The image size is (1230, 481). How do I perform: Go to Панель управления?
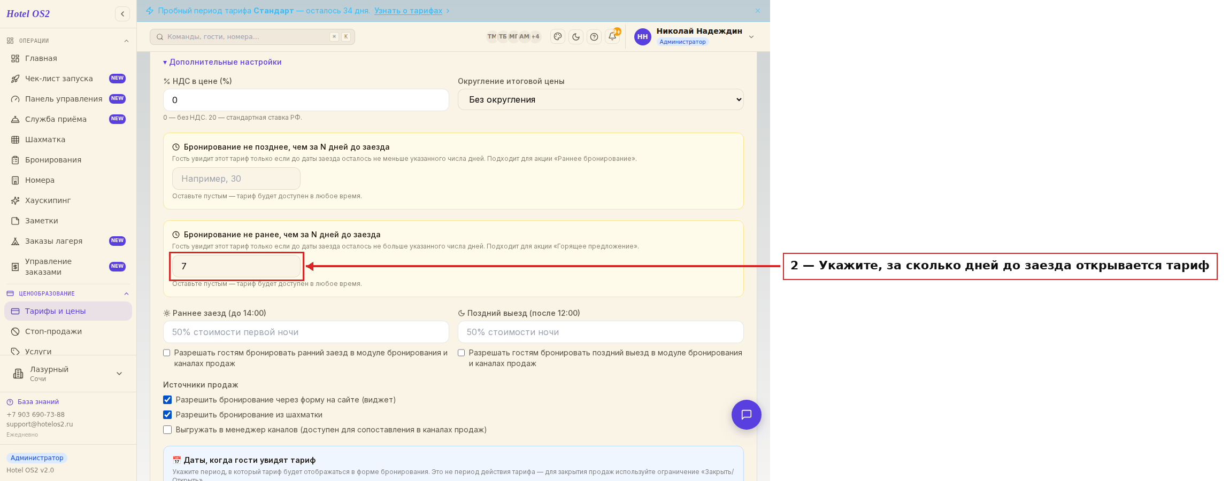click(x=68, y=99)
